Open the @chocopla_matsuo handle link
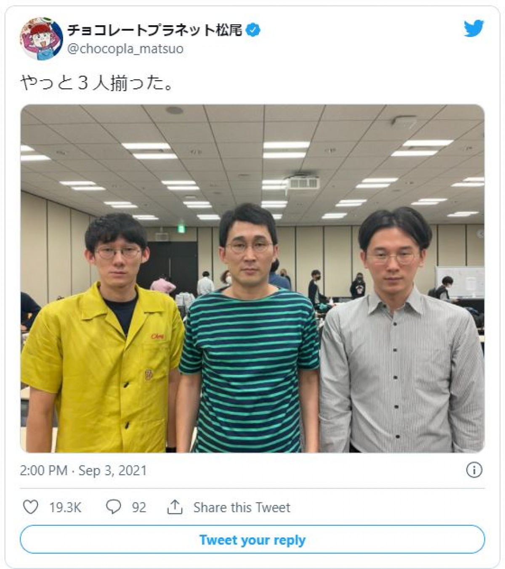The image size is (505, 569). (x=125, y=49)
